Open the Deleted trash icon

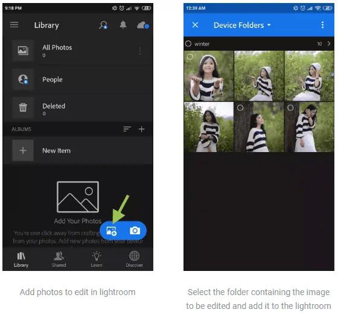pyautogui.click(x=23, y=107)
